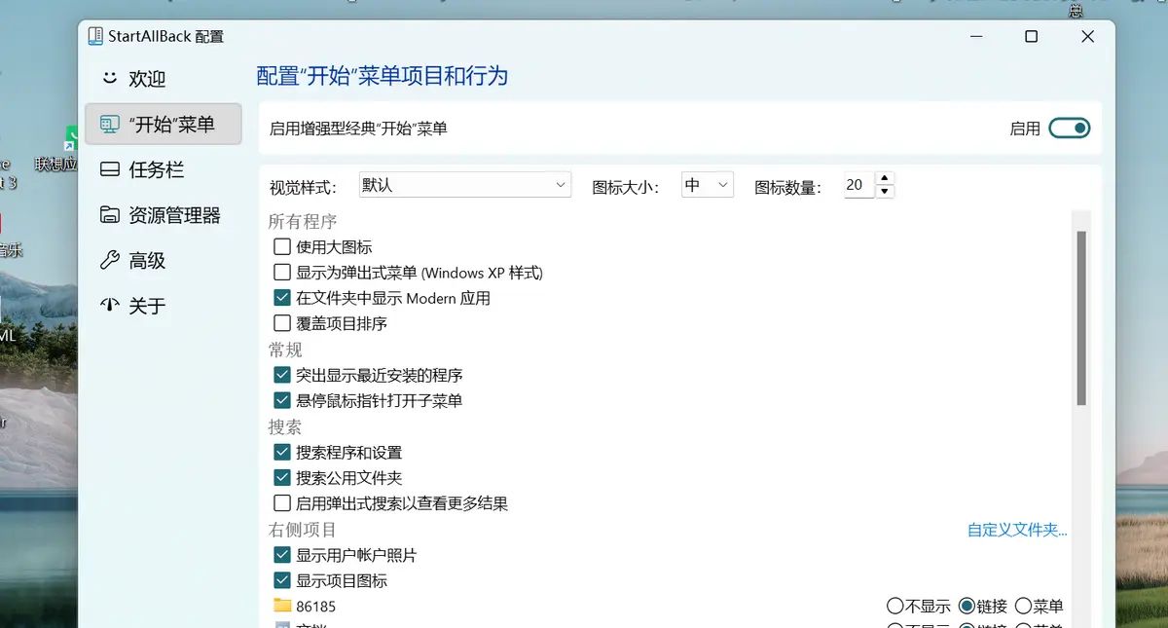
Task: Enable 启用弹出式搜索以查看更多结果
Action: (x=282, y=503)
